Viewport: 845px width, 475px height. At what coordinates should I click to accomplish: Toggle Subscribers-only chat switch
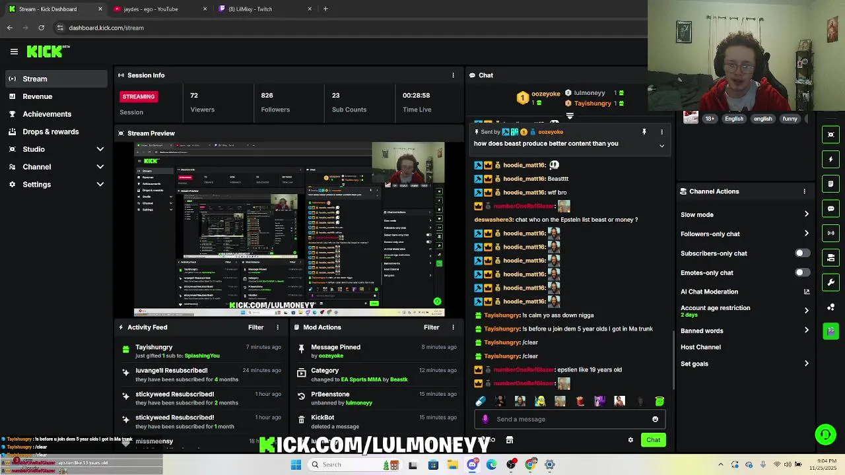802,253
